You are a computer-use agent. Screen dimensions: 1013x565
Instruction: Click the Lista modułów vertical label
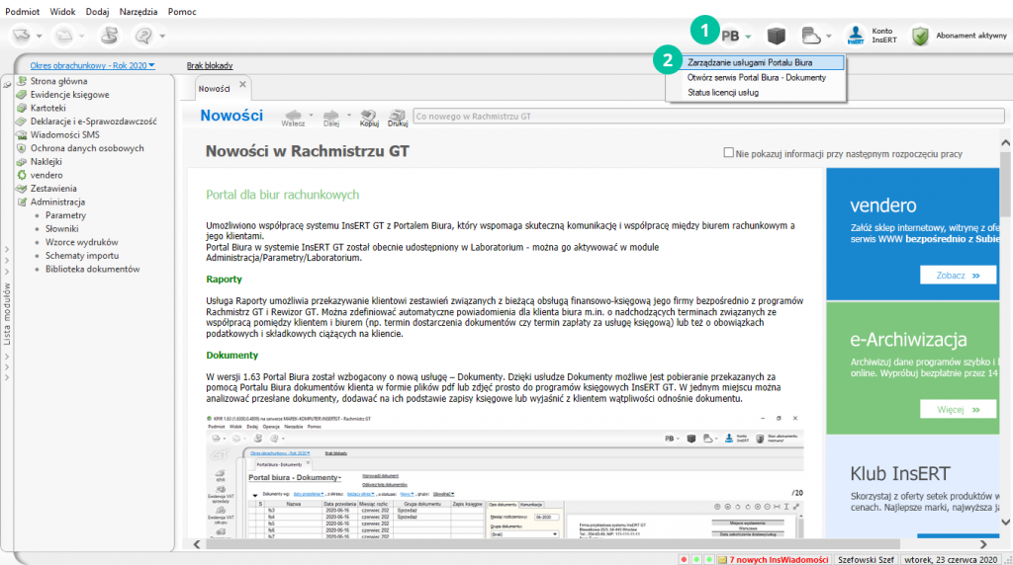coord(7,313)
